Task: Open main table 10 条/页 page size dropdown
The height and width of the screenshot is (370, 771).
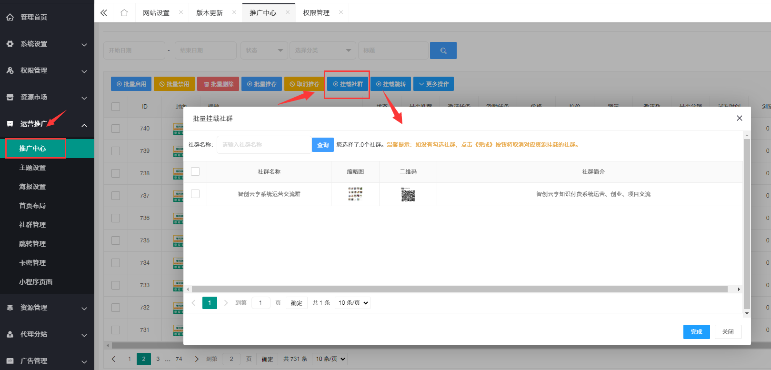Action: coord(330,359)
